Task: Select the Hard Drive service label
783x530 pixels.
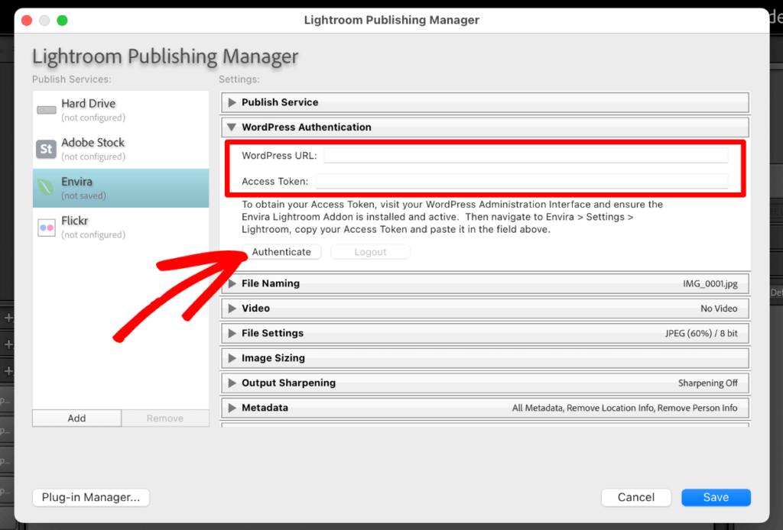Action: pyautogui.click(x=89, y=103)
